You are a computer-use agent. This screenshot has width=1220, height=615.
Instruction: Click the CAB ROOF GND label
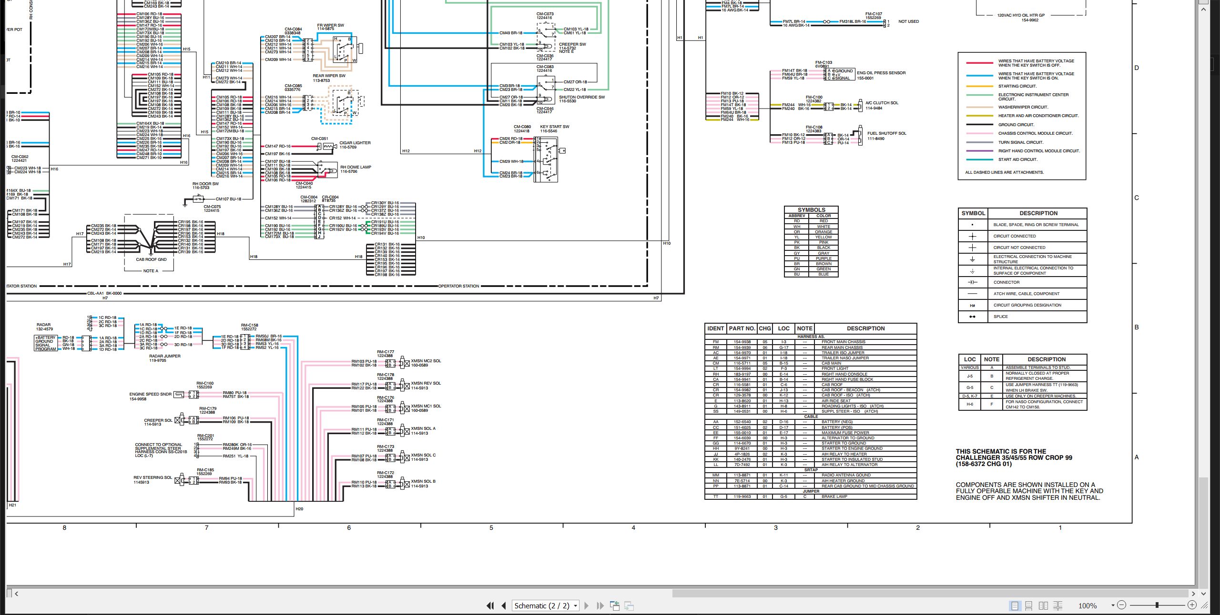[151, 259]
